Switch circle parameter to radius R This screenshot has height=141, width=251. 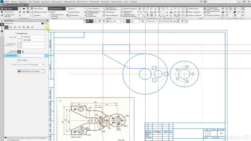point(23,52)
